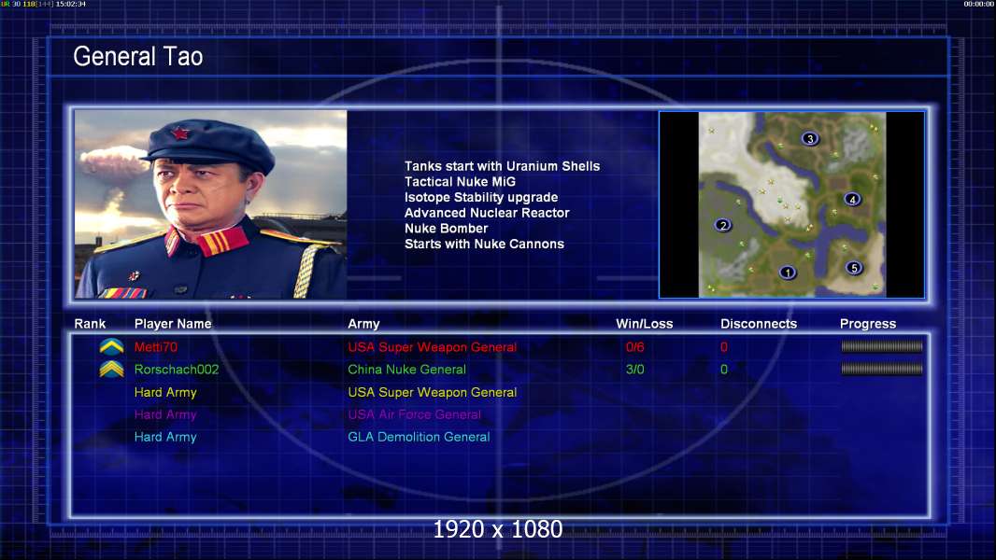Click player name Metti70

(156, 347)
